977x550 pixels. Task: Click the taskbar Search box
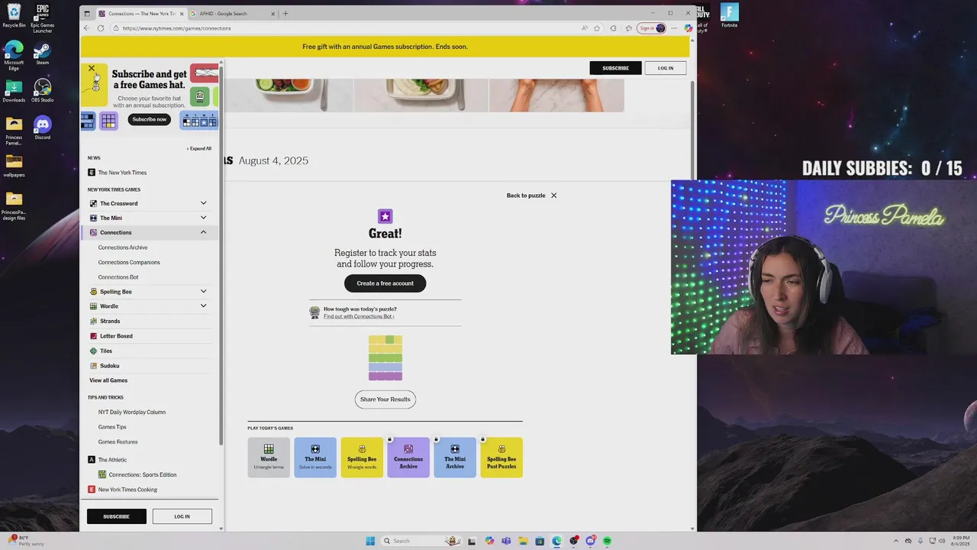point(420,541)
